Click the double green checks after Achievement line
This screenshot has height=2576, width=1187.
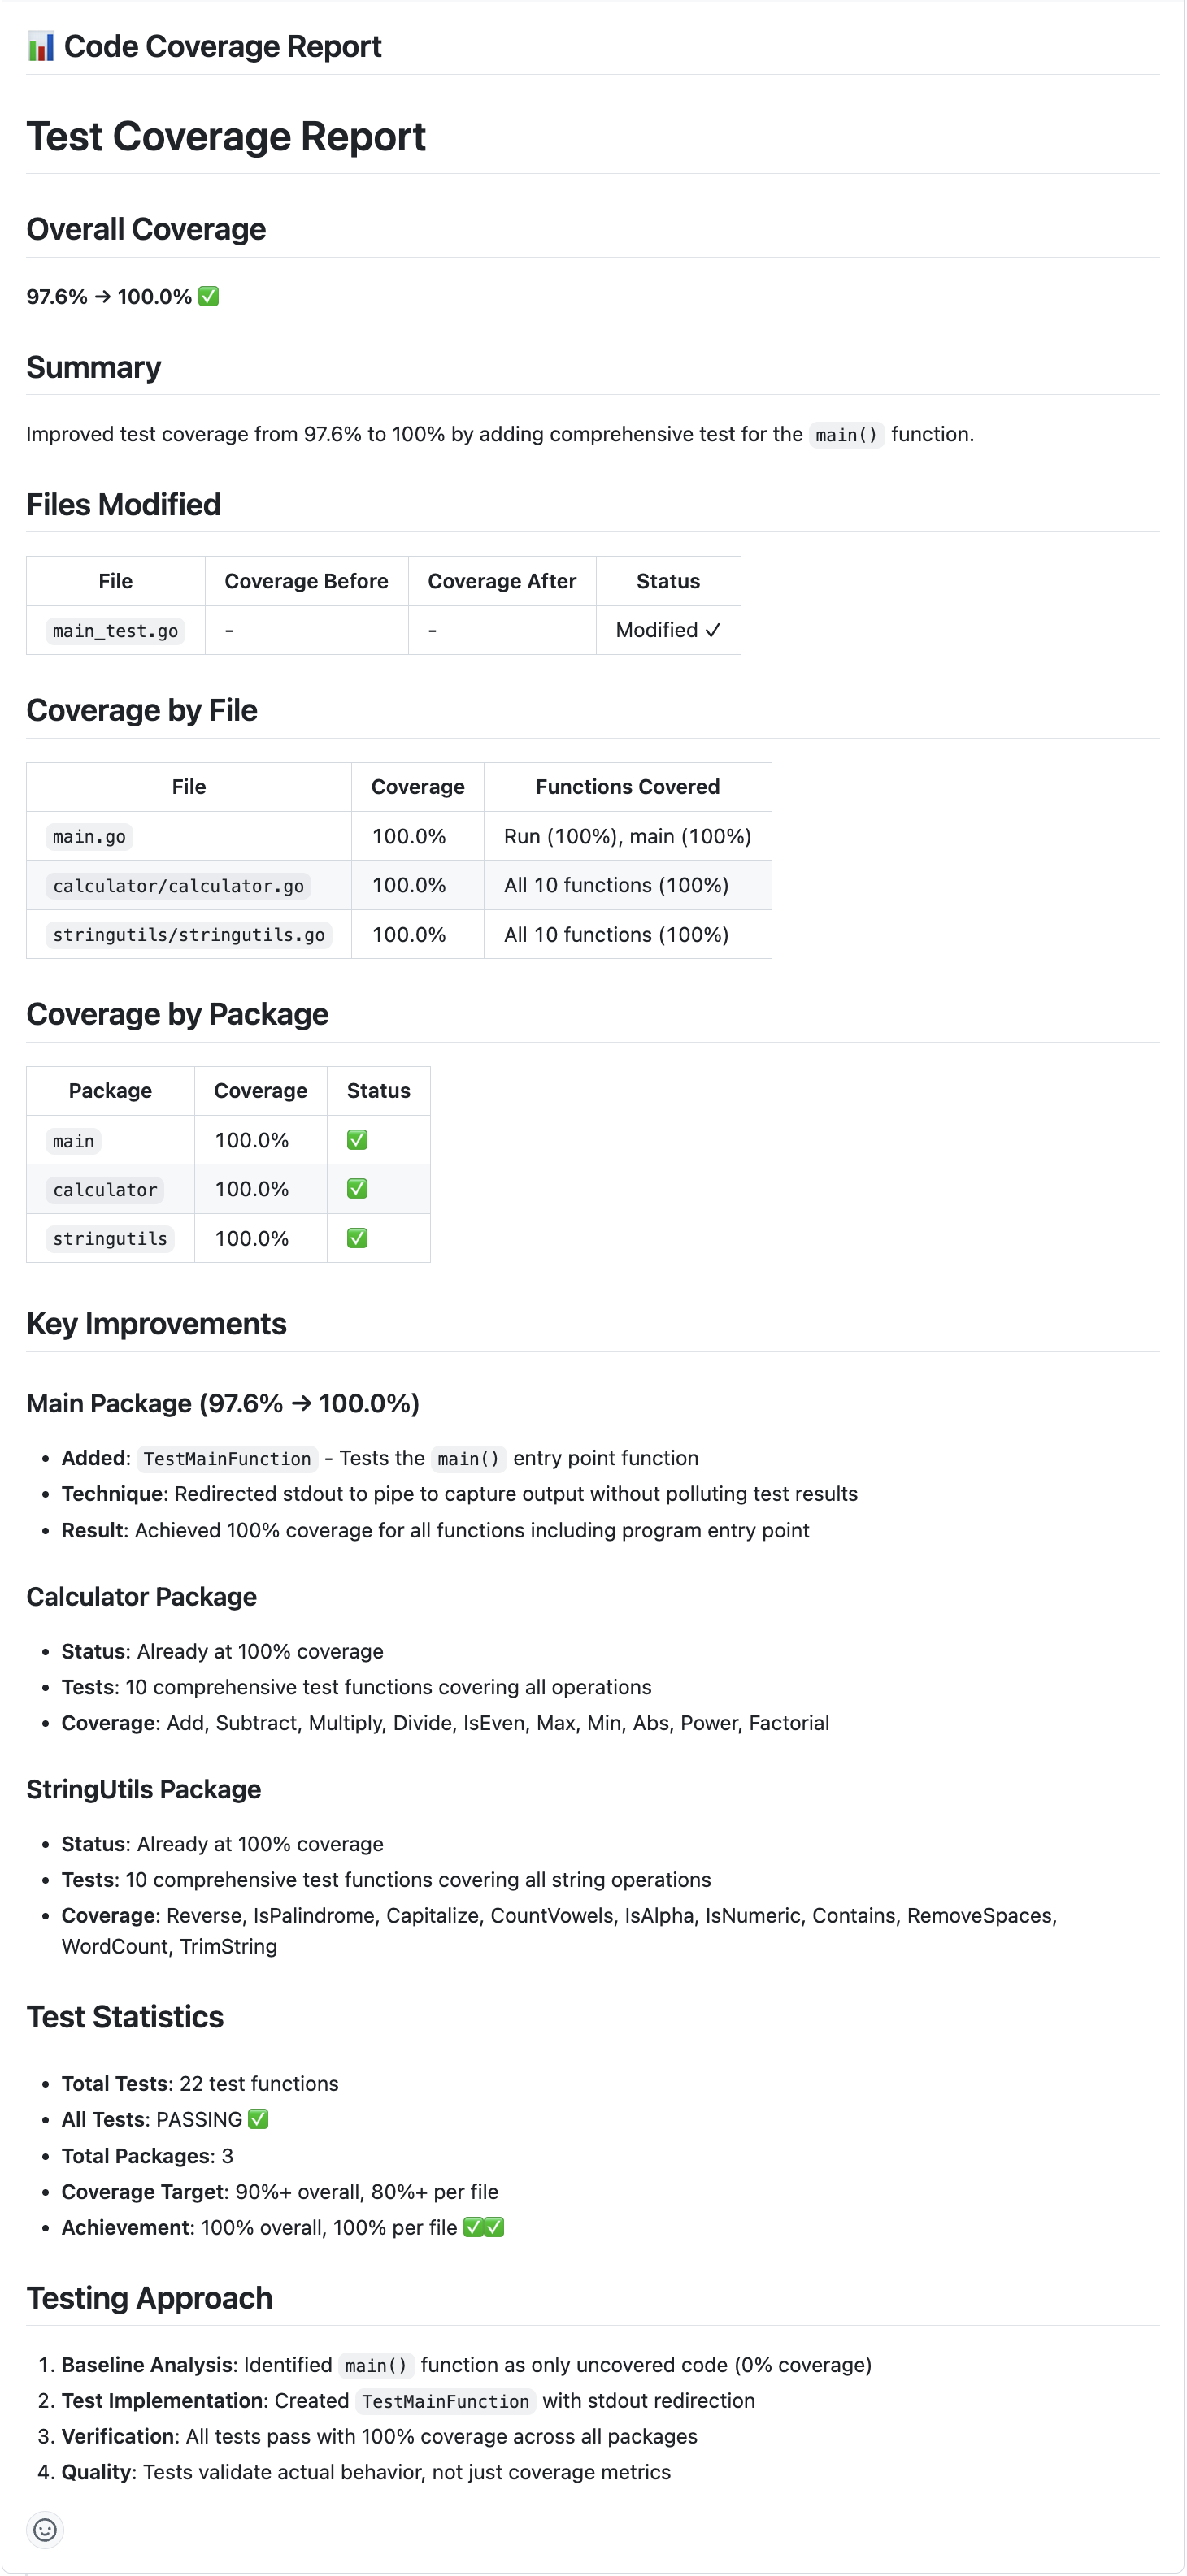coord(484,2227)
